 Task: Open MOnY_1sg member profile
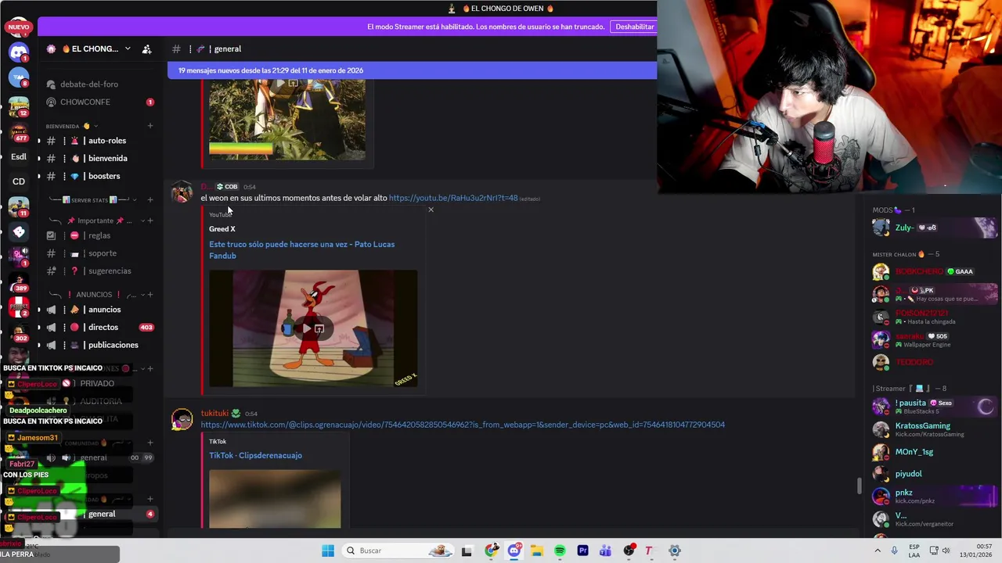click(x=935, y=452)
